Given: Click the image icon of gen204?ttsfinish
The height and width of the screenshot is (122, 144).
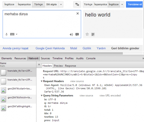Looking at the screenshot, I should pyautogui.click(x=4, y=99).
